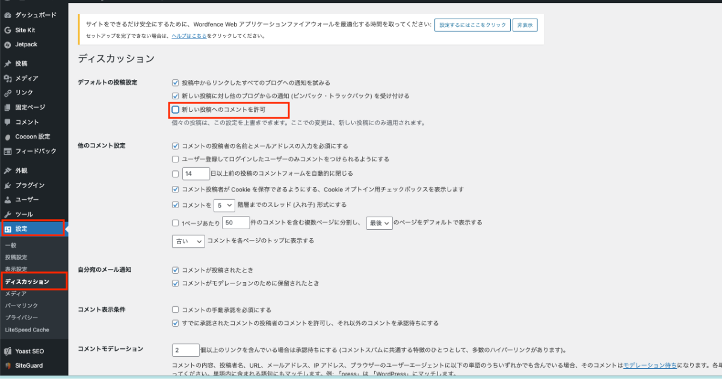Enable 新しい投稿へのコメントを許可 checkbox
The width and height of the screenshot is (722, 379).
[176, 110]
